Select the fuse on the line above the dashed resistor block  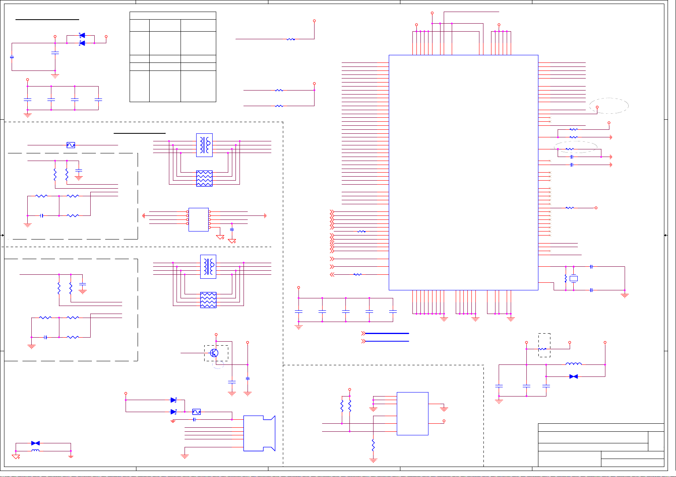(x=71, y=145)
